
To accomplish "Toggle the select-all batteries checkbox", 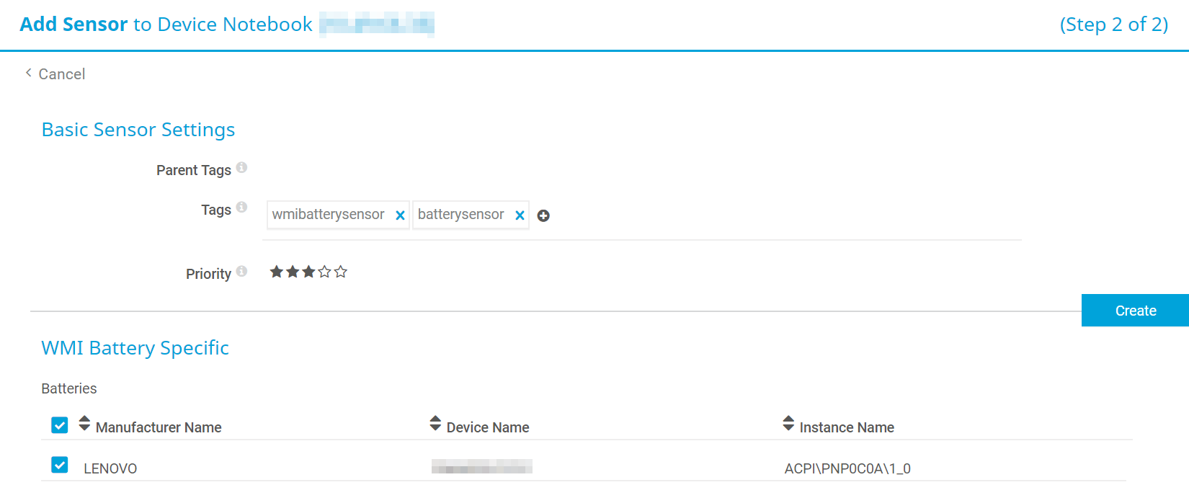I will click(x=60, y=425).
